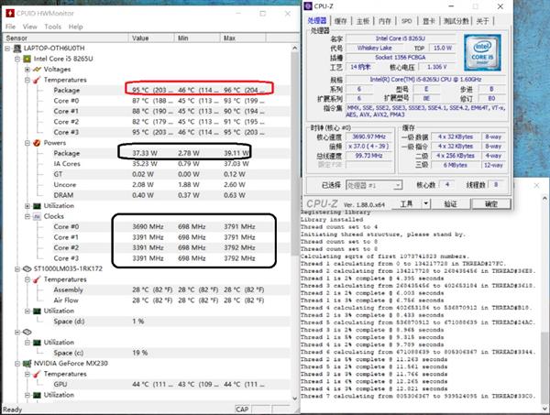Click the Powers flame icon
Image resolution: width=550 pixels, height=415 pixels.
(x=37, y=143)
